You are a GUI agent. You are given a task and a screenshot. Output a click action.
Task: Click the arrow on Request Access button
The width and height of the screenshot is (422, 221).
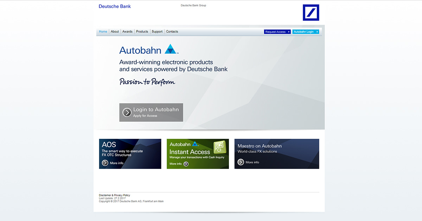[x=289, y=32]
